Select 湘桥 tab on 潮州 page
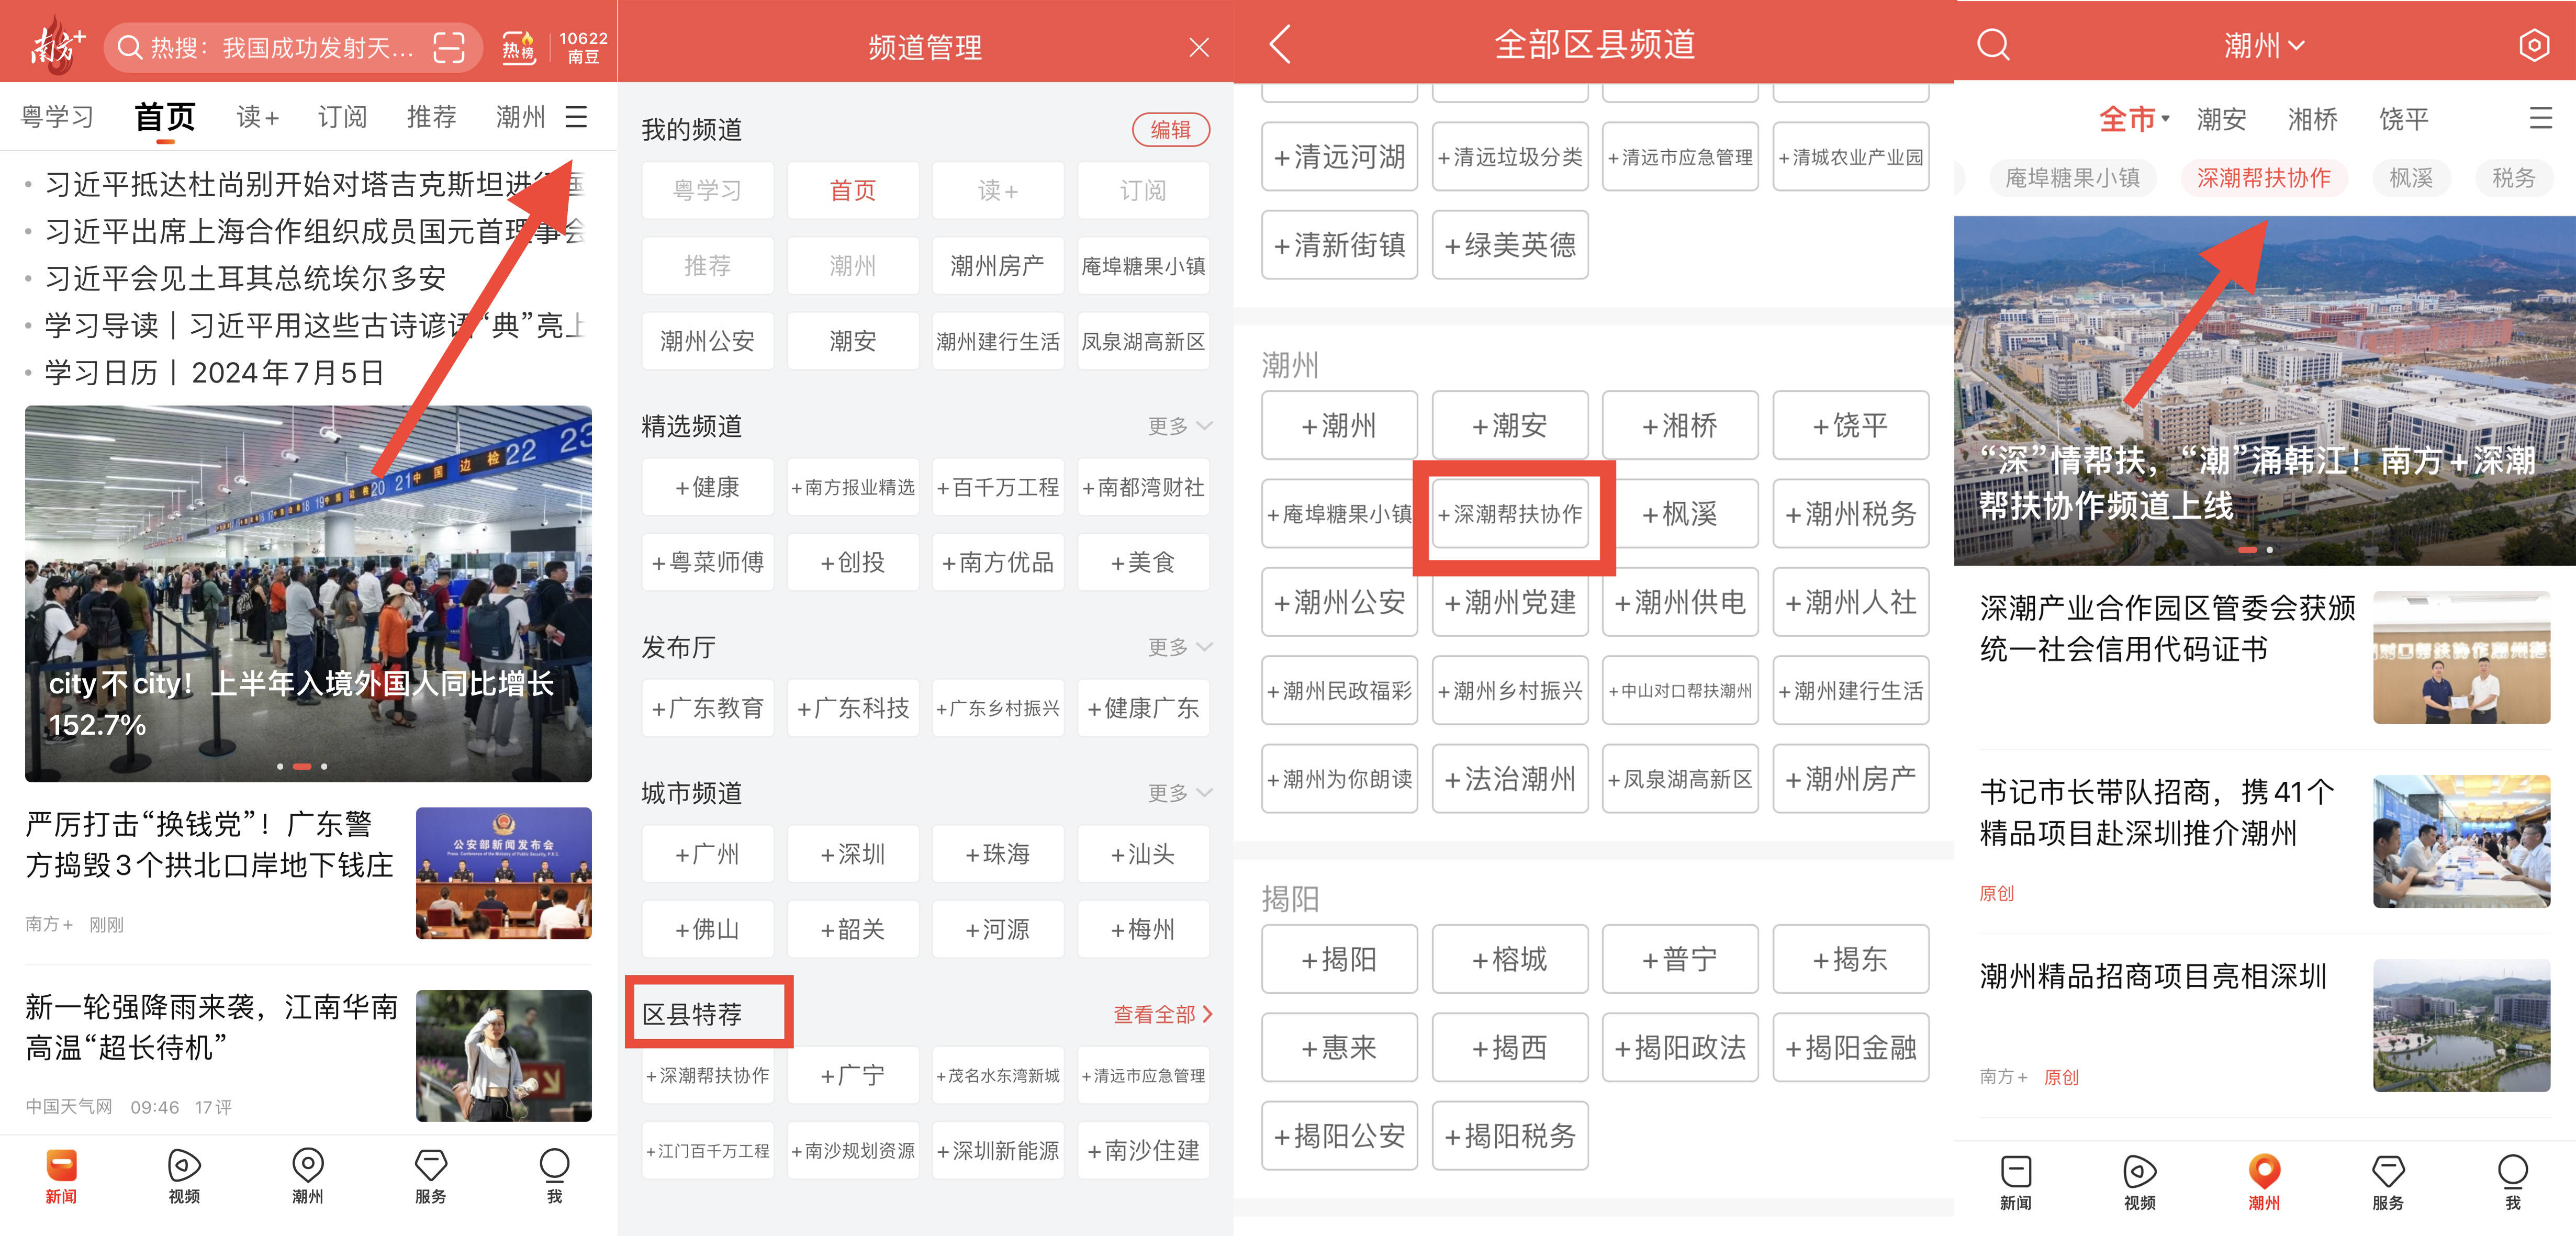2576x1236 pixels. click(2312, 119)
